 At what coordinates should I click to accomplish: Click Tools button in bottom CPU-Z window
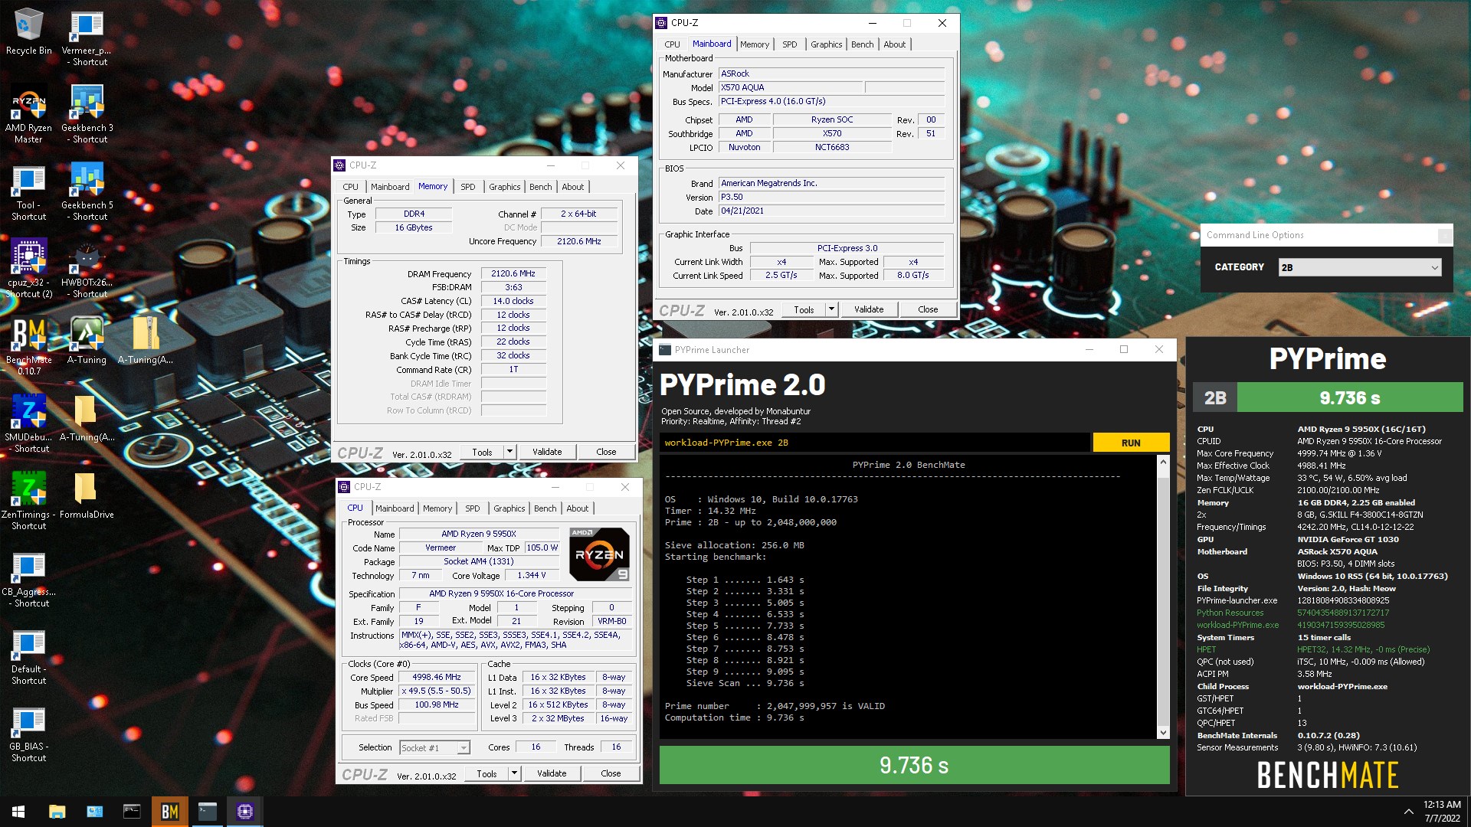tap(487, 773)
